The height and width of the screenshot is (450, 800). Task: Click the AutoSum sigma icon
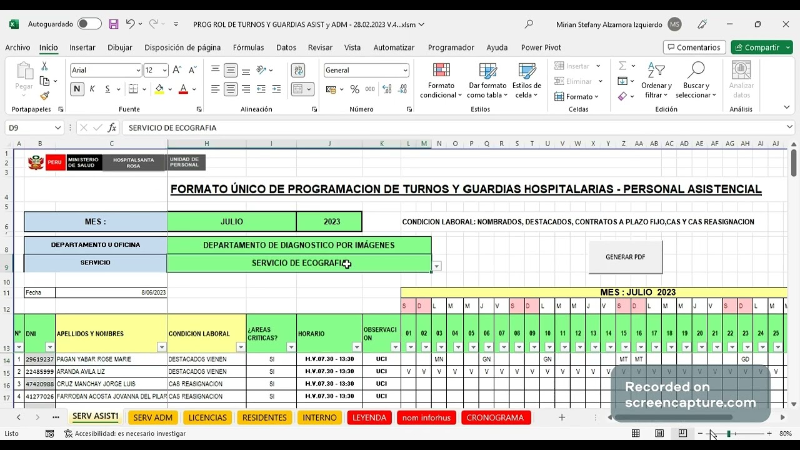click(622, 66)
